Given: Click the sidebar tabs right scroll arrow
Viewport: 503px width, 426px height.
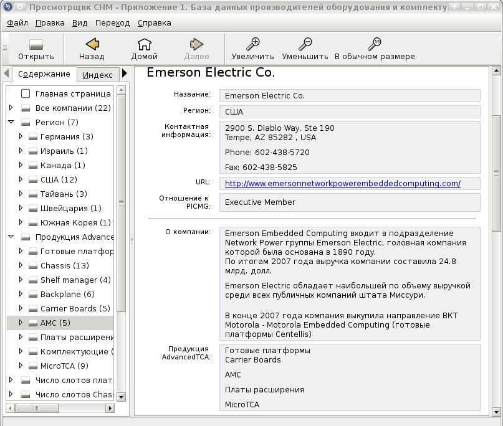Looking at the screenshot, I should (x=125, y=73).
